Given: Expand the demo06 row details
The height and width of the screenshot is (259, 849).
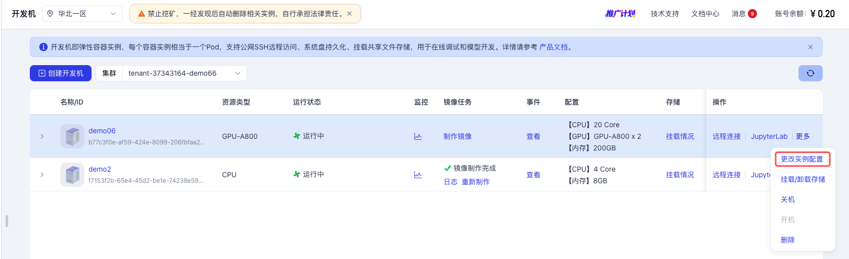Looking at the screenshot, I should point(42,136).
